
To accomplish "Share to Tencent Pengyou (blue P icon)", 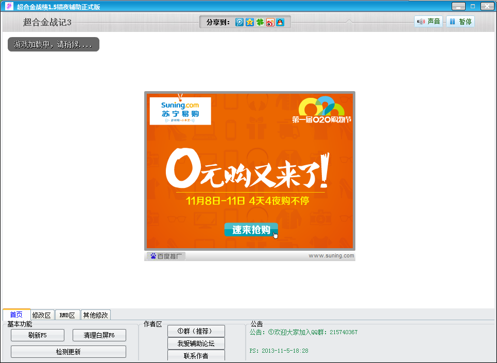I will [239, 22].
